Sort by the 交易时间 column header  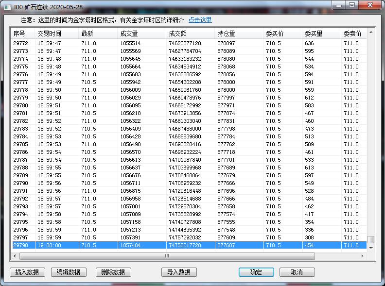57,34
